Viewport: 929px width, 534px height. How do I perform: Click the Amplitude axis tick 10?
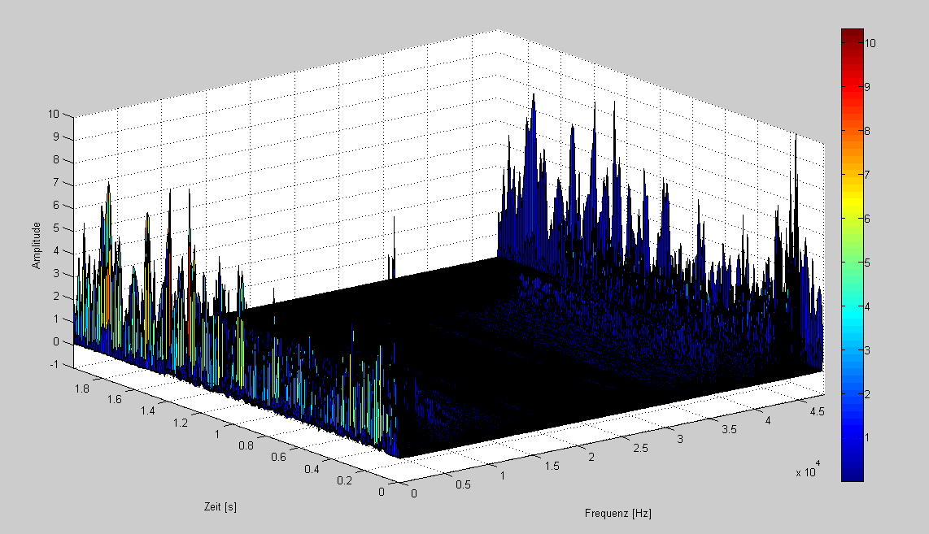coord(54,115)
